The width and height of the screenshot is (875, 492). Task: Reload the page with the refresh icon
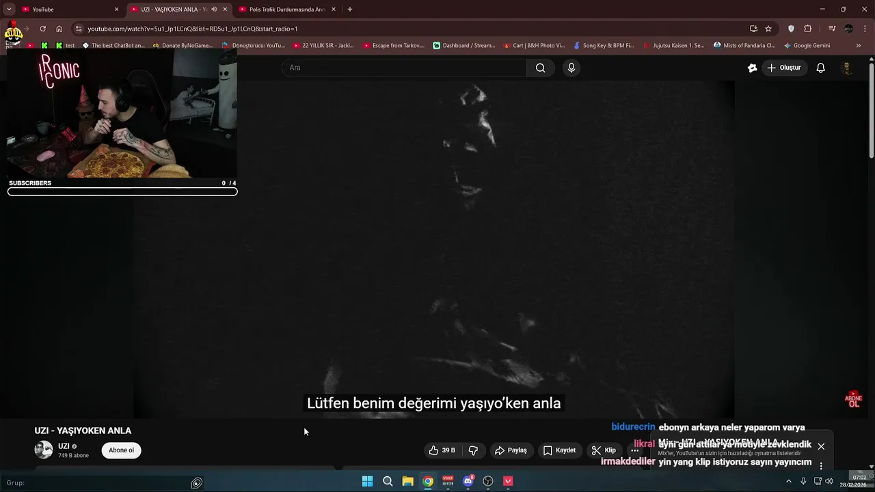click(42, 29)
